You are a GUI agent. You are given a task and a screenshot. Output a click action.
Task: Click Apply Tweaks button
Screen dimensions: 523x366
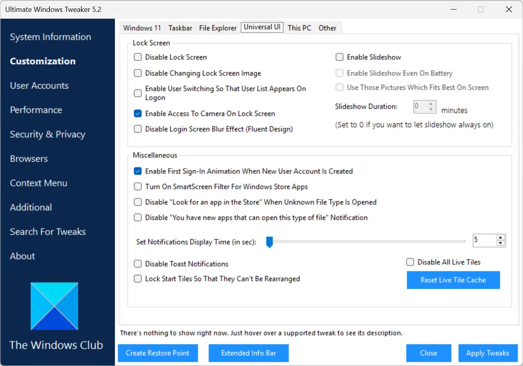point(488,353)
